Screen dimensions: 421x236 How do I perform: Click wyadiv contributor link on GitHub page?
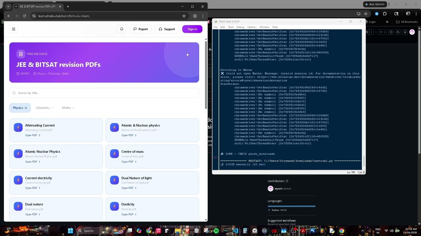point(279,189)
